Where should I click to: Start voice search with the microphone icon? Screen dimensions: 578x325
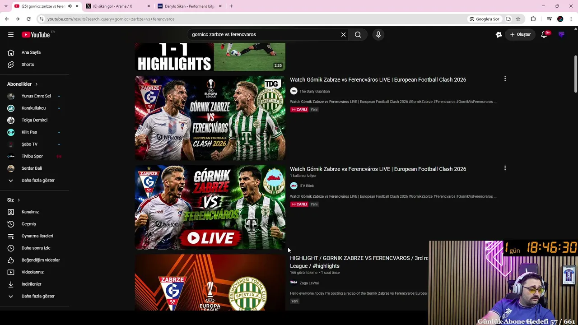(378, 35)
